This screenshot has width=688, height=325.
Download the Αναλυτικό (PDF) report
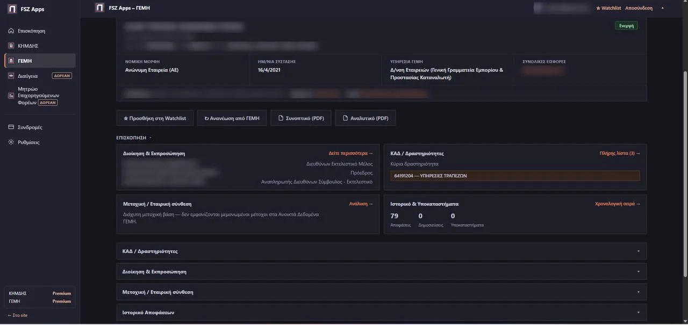point(365,118)
